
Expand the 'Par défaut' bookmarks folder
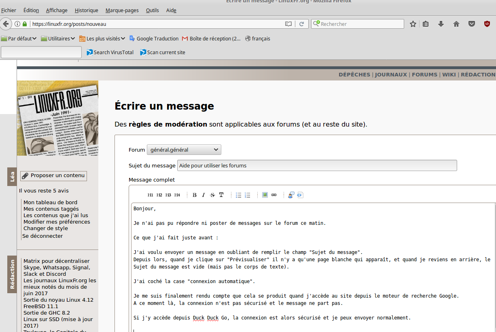[19, 38]
